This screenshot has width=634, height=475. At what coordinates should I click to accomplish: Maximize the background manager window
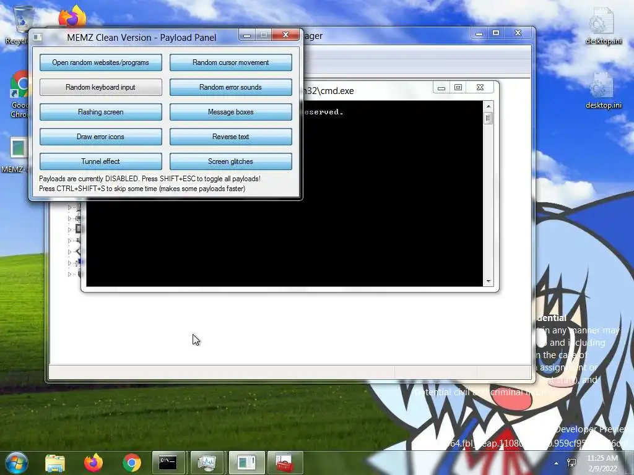click(496, 33)
